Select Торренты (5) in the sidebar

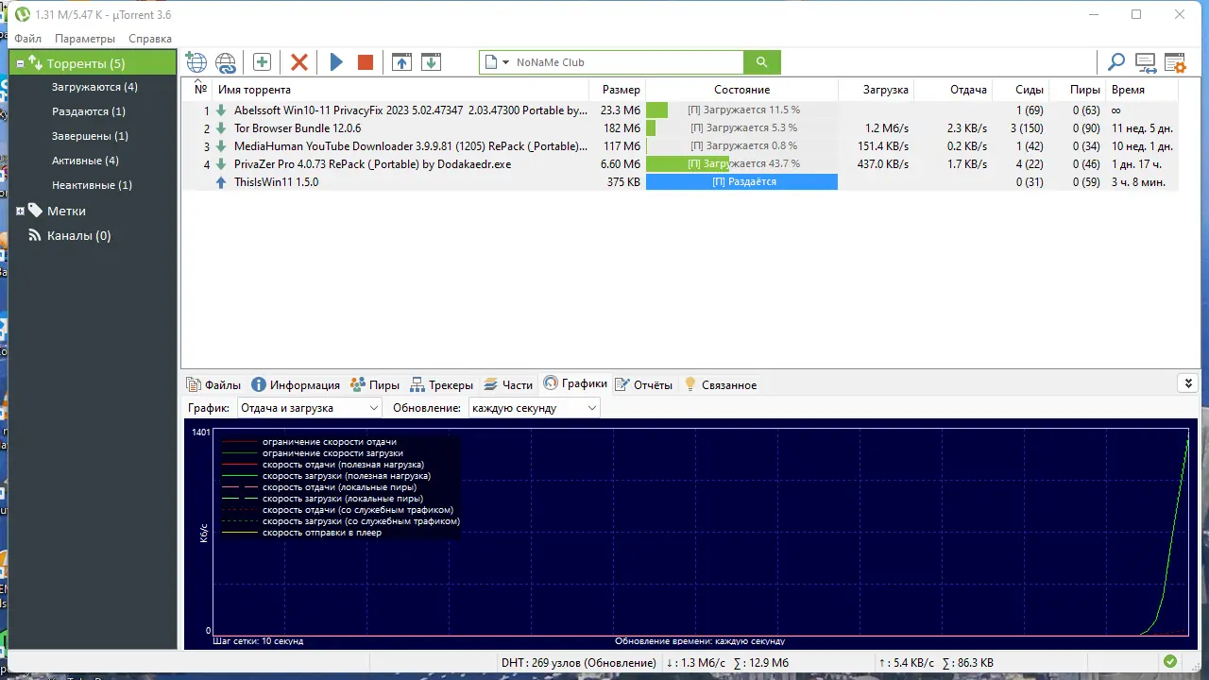point(93,63)
